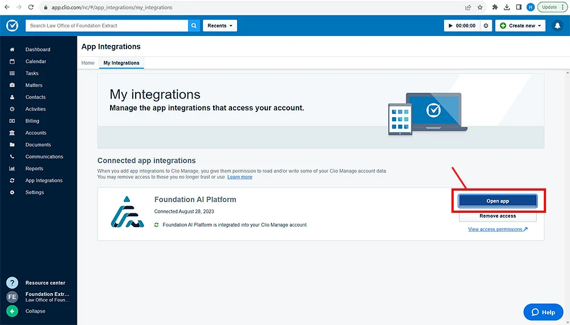The image size is (570, 325).
Task: Click the browser Update button
Action: pos(552,7)
